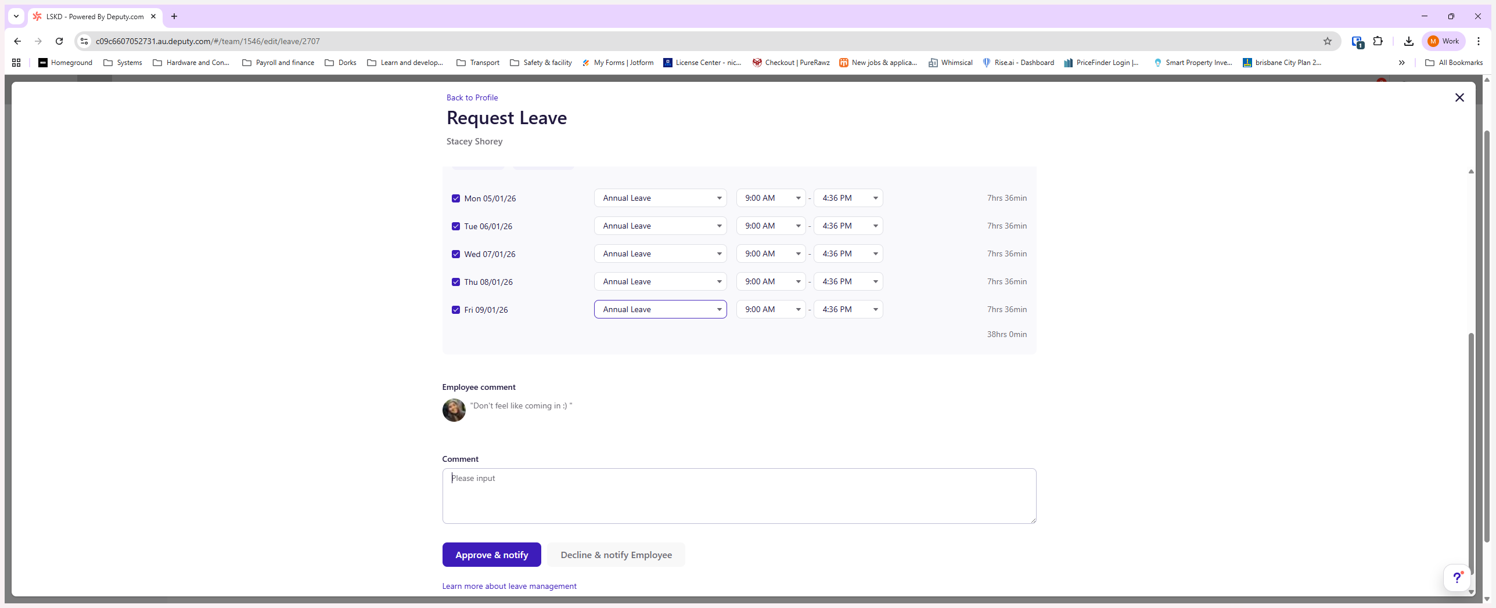Open start time dropdown for Thu 08/01/26

tap(771, 281)
